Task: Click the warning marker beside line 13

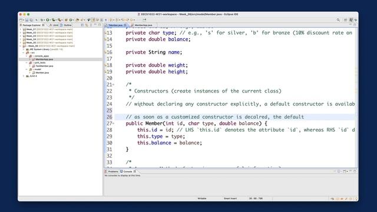Action: tap(105, 33)
